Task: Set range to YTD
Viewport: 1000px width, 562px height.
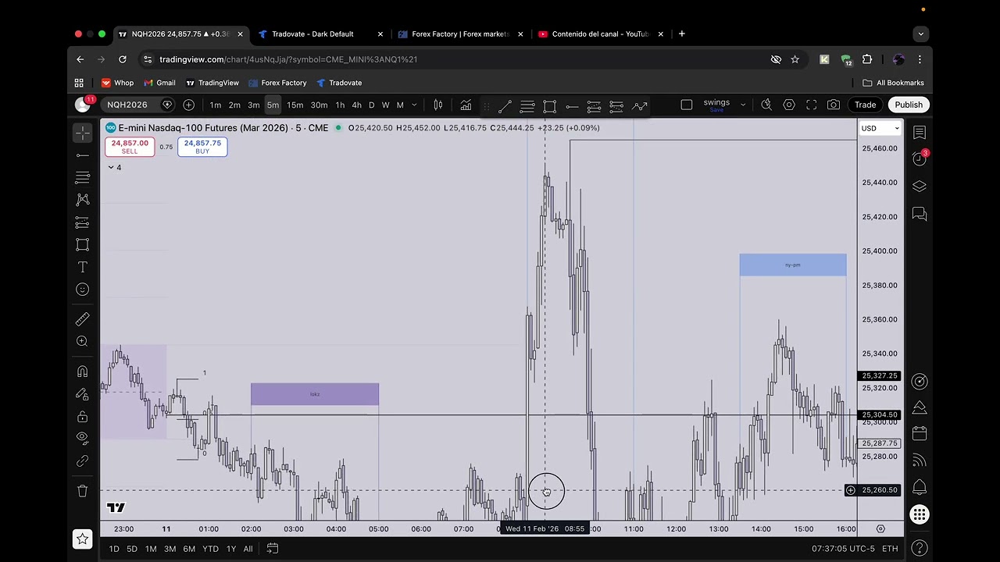Action: coord(210,549)
